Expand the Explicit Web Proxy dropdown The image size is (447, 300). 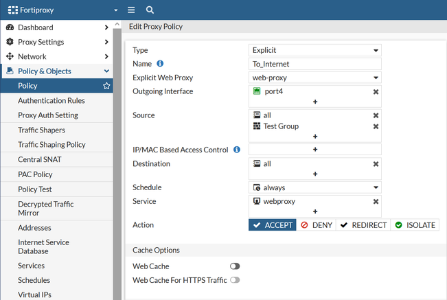click(x=314, y=78)
